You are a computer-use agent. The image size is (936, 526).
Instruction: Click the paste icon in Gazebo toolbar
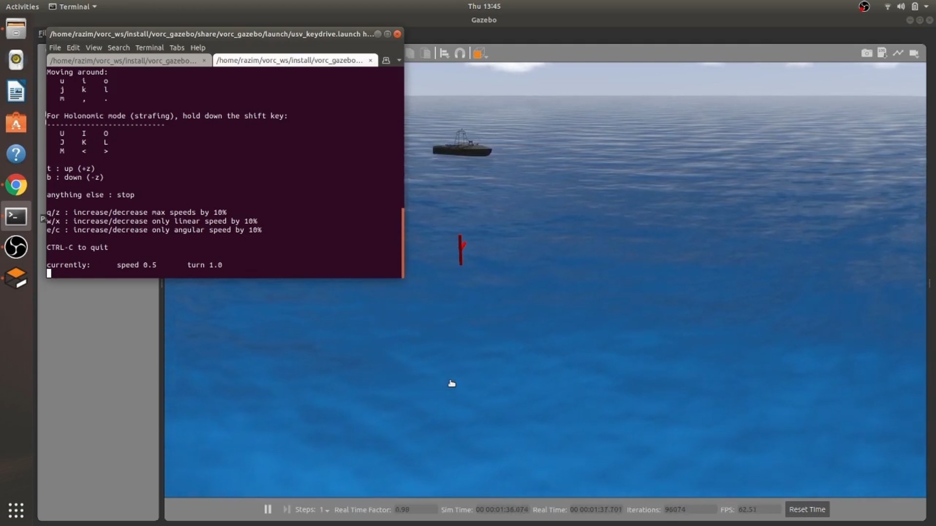pyautogui.click(x=425, y=53)
